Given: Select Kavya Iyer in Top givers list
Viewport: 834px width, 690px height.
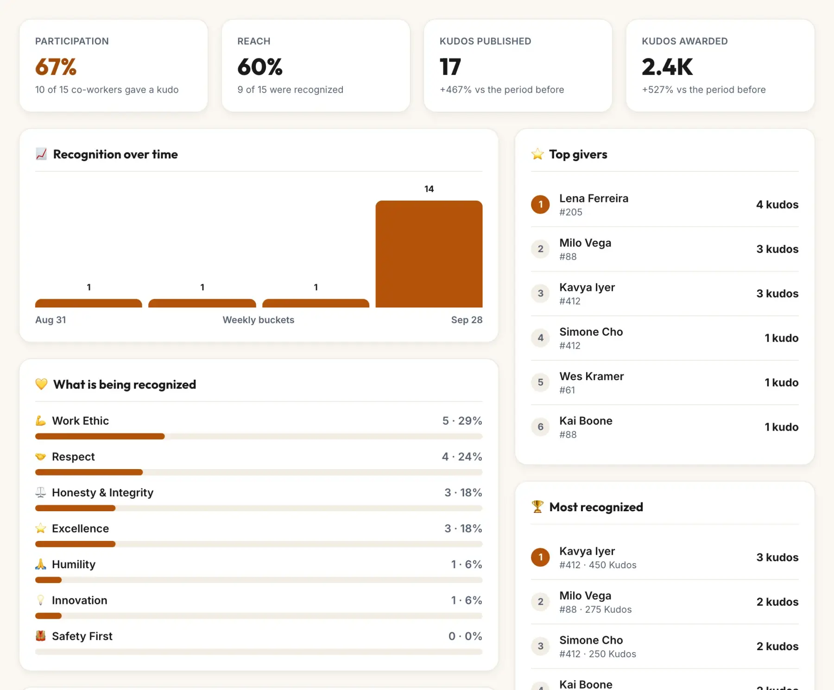Looking at the screenshot, I should tap(665, 294).
